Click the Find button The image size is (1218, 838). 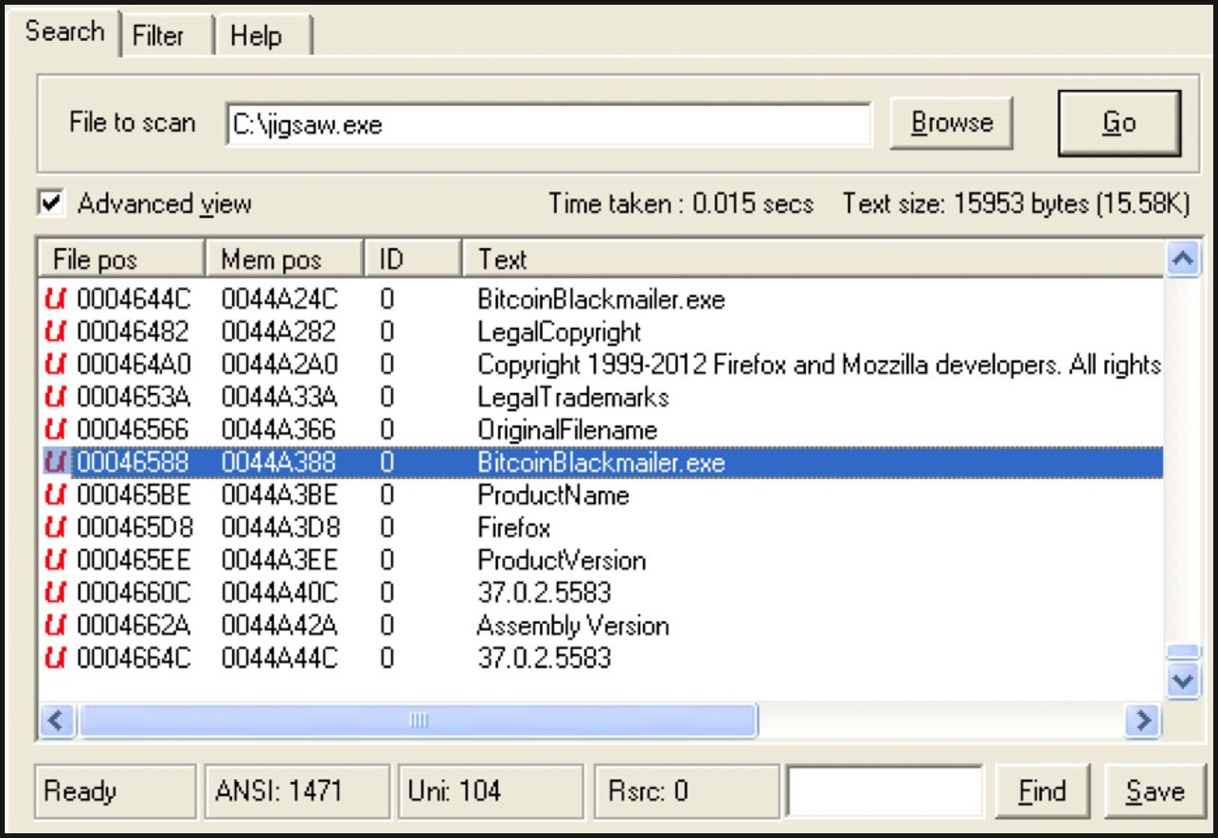pyautogui.click(x=1043, y=791)
